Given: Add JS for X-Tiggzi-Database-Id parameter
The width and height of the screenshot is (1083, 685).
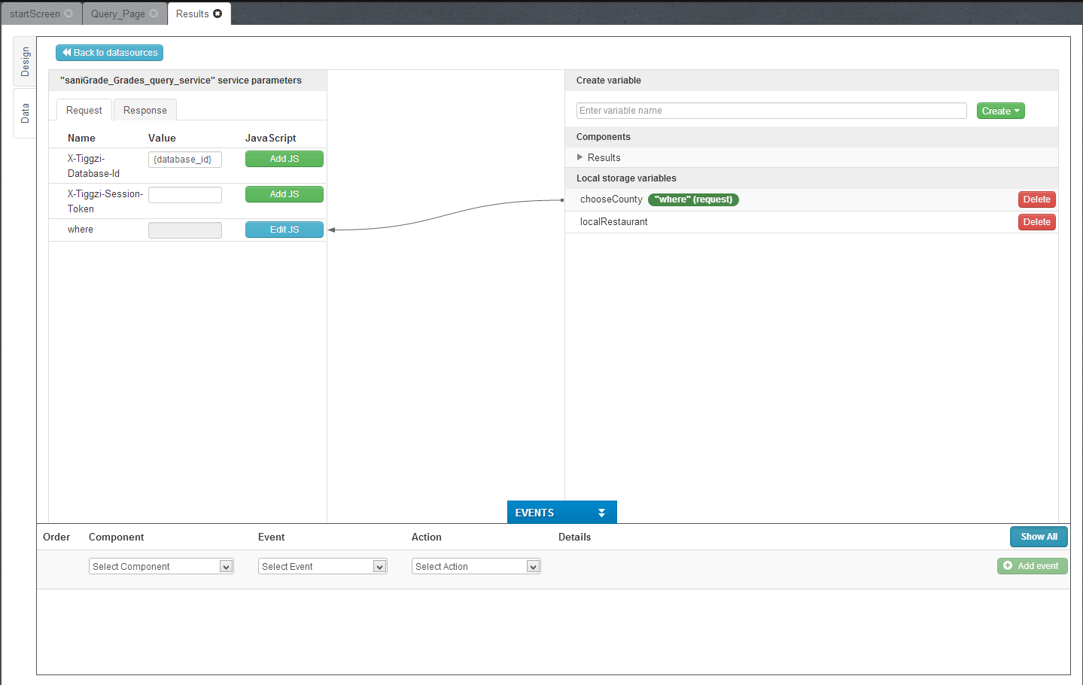Looking at the screenshot, I should coord(284,159).
